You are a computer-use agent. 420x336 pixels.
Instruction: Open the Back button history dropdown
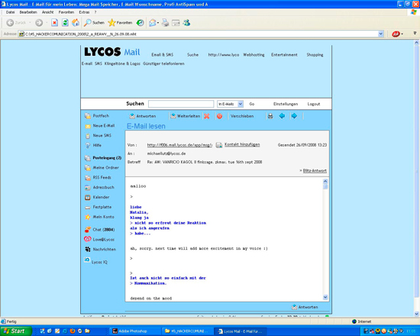[30, 23]
